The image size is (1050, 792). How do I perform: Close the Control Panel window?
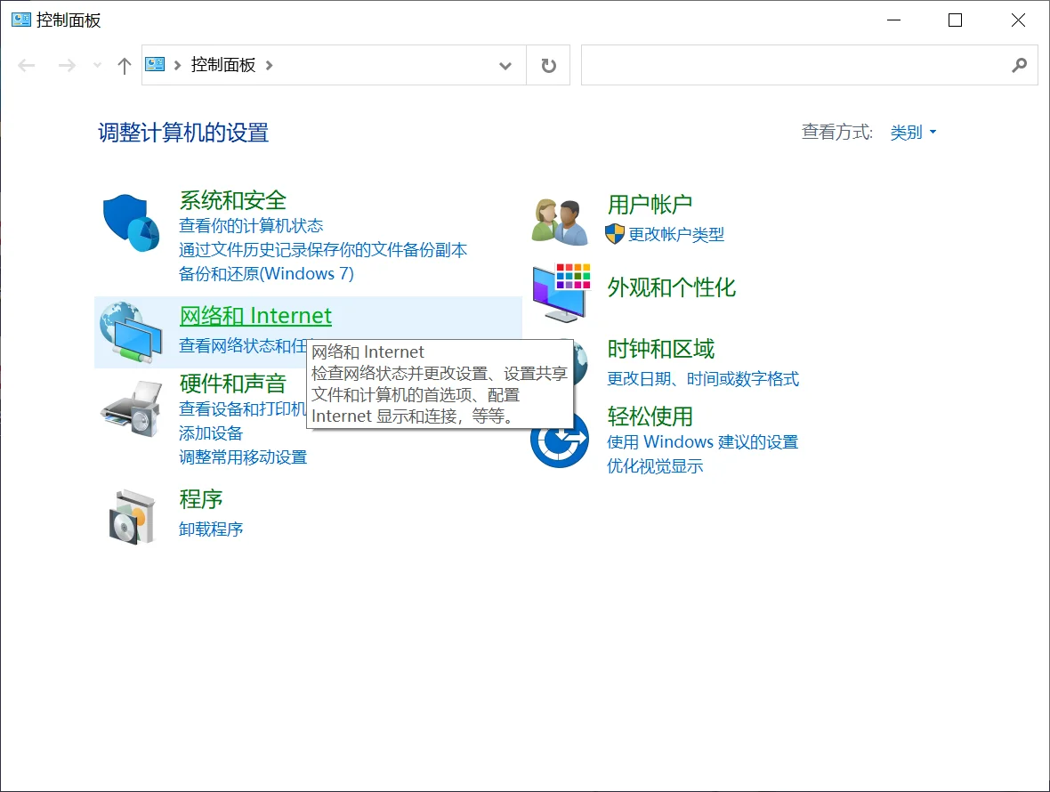[1018, 20]
